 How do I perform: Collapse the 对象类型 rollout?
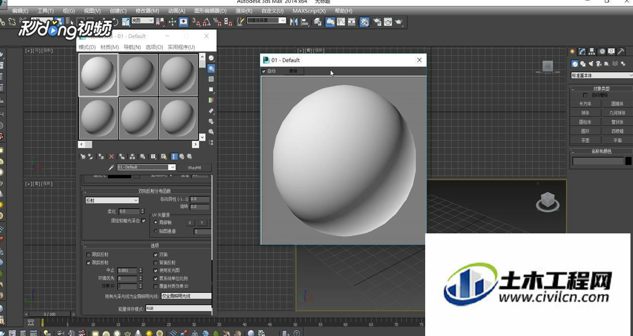[601, 89]
